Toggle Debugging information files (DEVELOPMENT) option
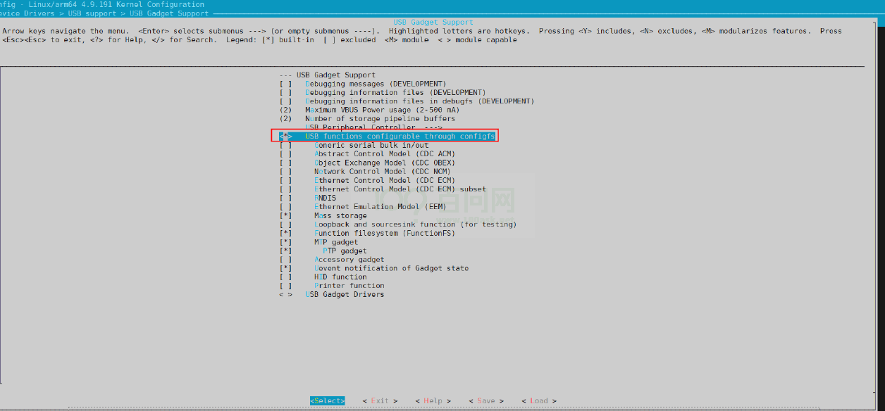Screen dimensions: 885x411 pos(383,92)
